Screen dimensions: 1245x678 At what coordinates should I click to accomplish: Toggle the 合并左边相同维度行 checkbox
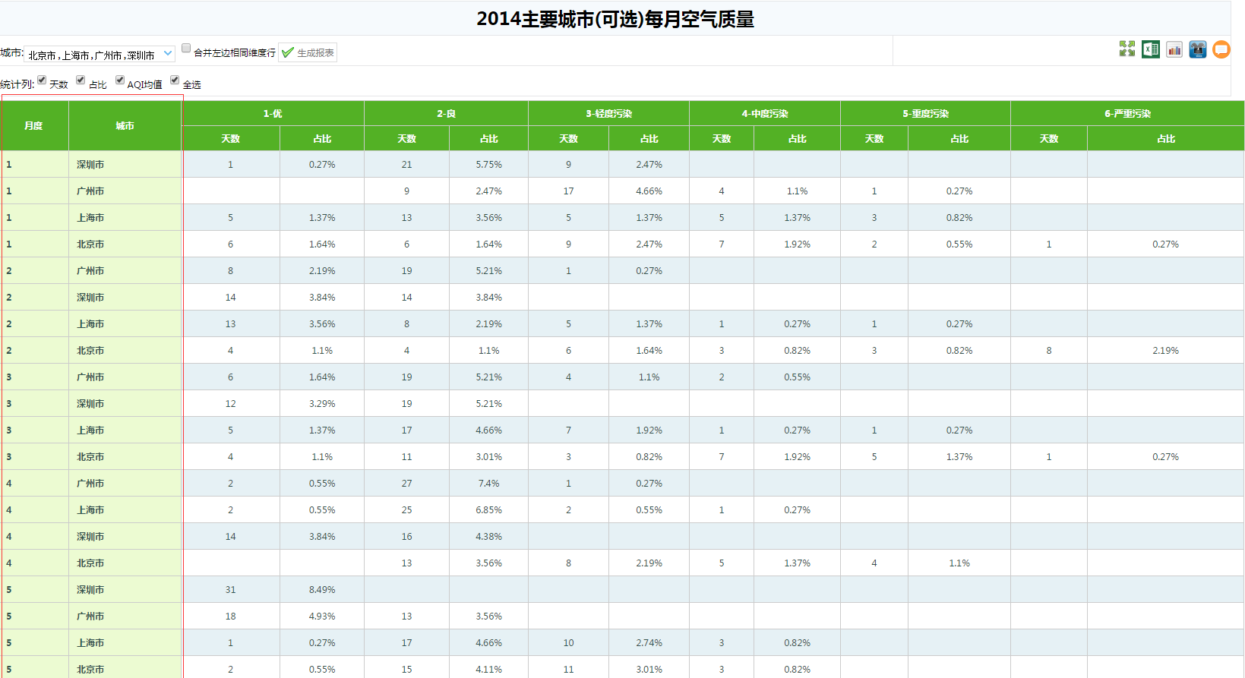coord(186,48)
